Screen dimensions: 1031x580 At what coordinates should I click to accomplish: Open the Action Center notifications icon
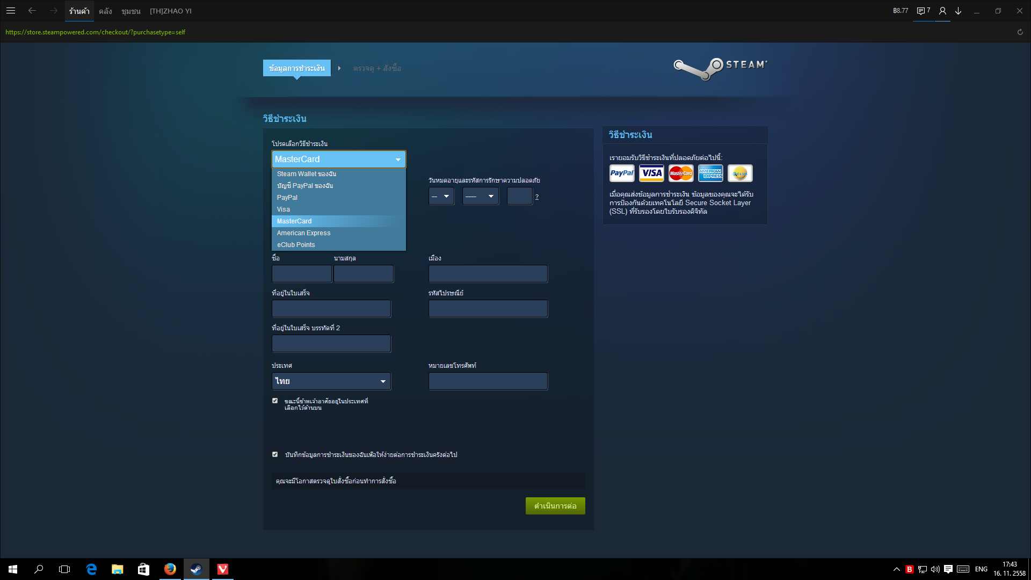tap(948, 569)
